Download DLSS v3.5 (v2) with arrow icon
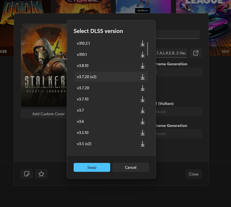Screen dimensions: 231x207 (143, 144)
